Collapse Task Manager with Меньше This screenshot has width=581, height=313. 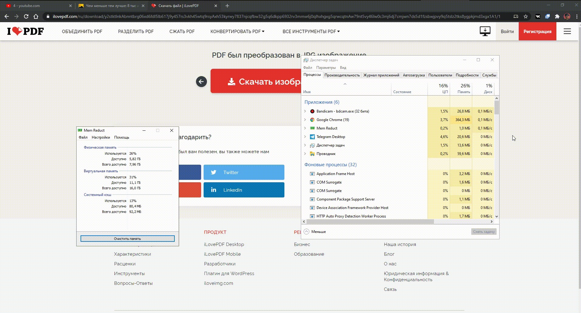pyautogui.click(x=315, y=232)
